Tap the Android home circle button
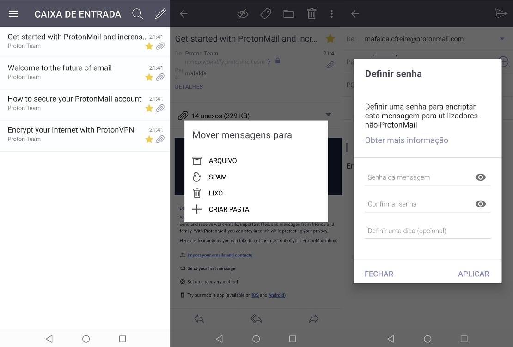The width and height of the screenshot is (513, 347). (86, 339)
